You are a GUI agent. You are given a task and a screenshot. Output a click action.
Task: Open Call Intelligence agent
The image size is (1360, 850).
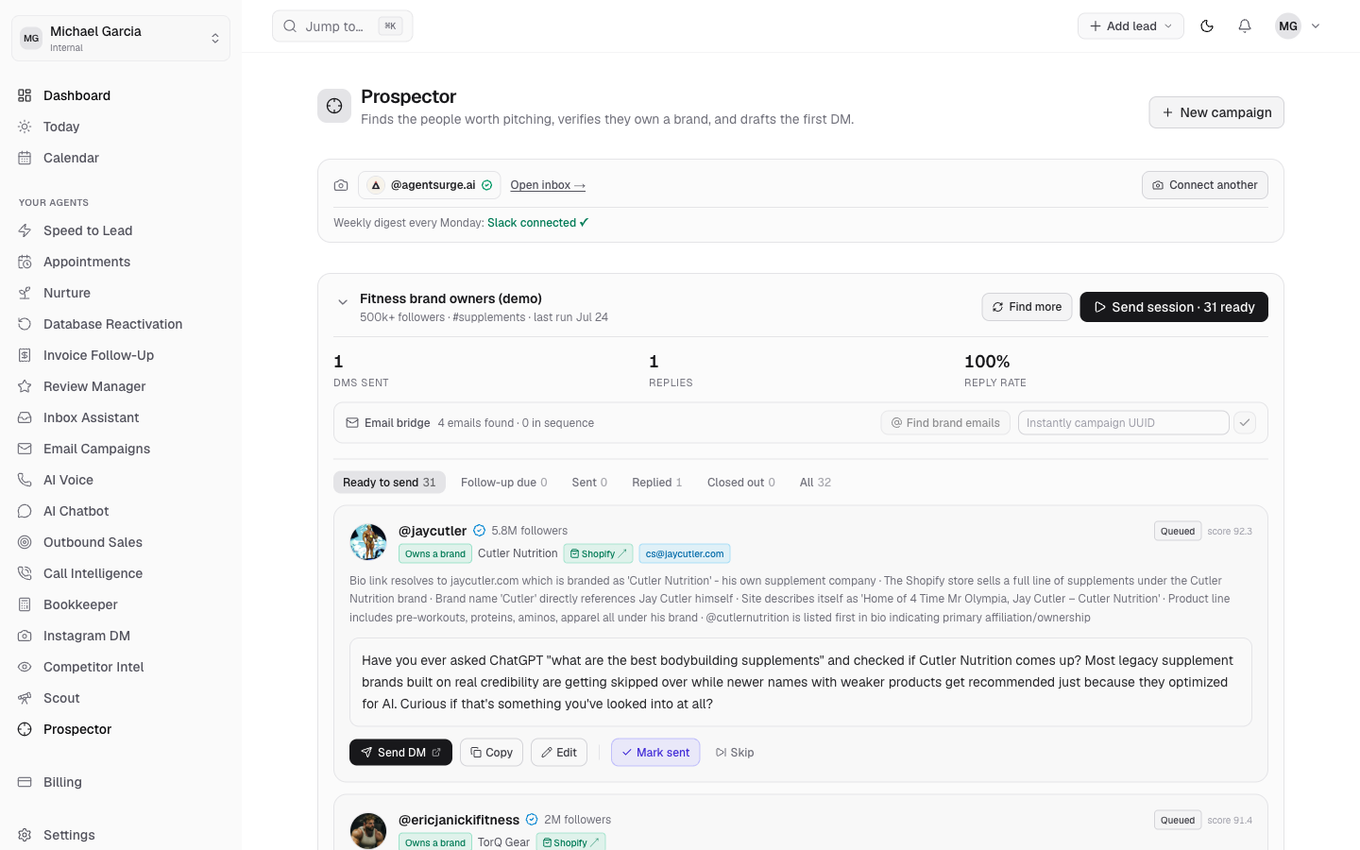[121, 573]
